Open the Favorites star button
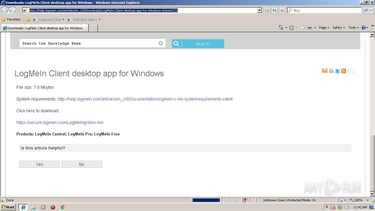 click(x=4, y=19)
